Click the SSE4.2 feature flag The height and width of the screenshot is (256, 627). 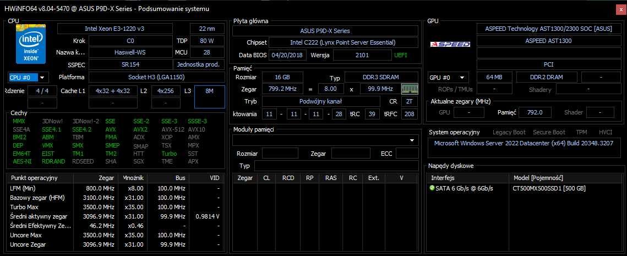(x=81, y=129)
